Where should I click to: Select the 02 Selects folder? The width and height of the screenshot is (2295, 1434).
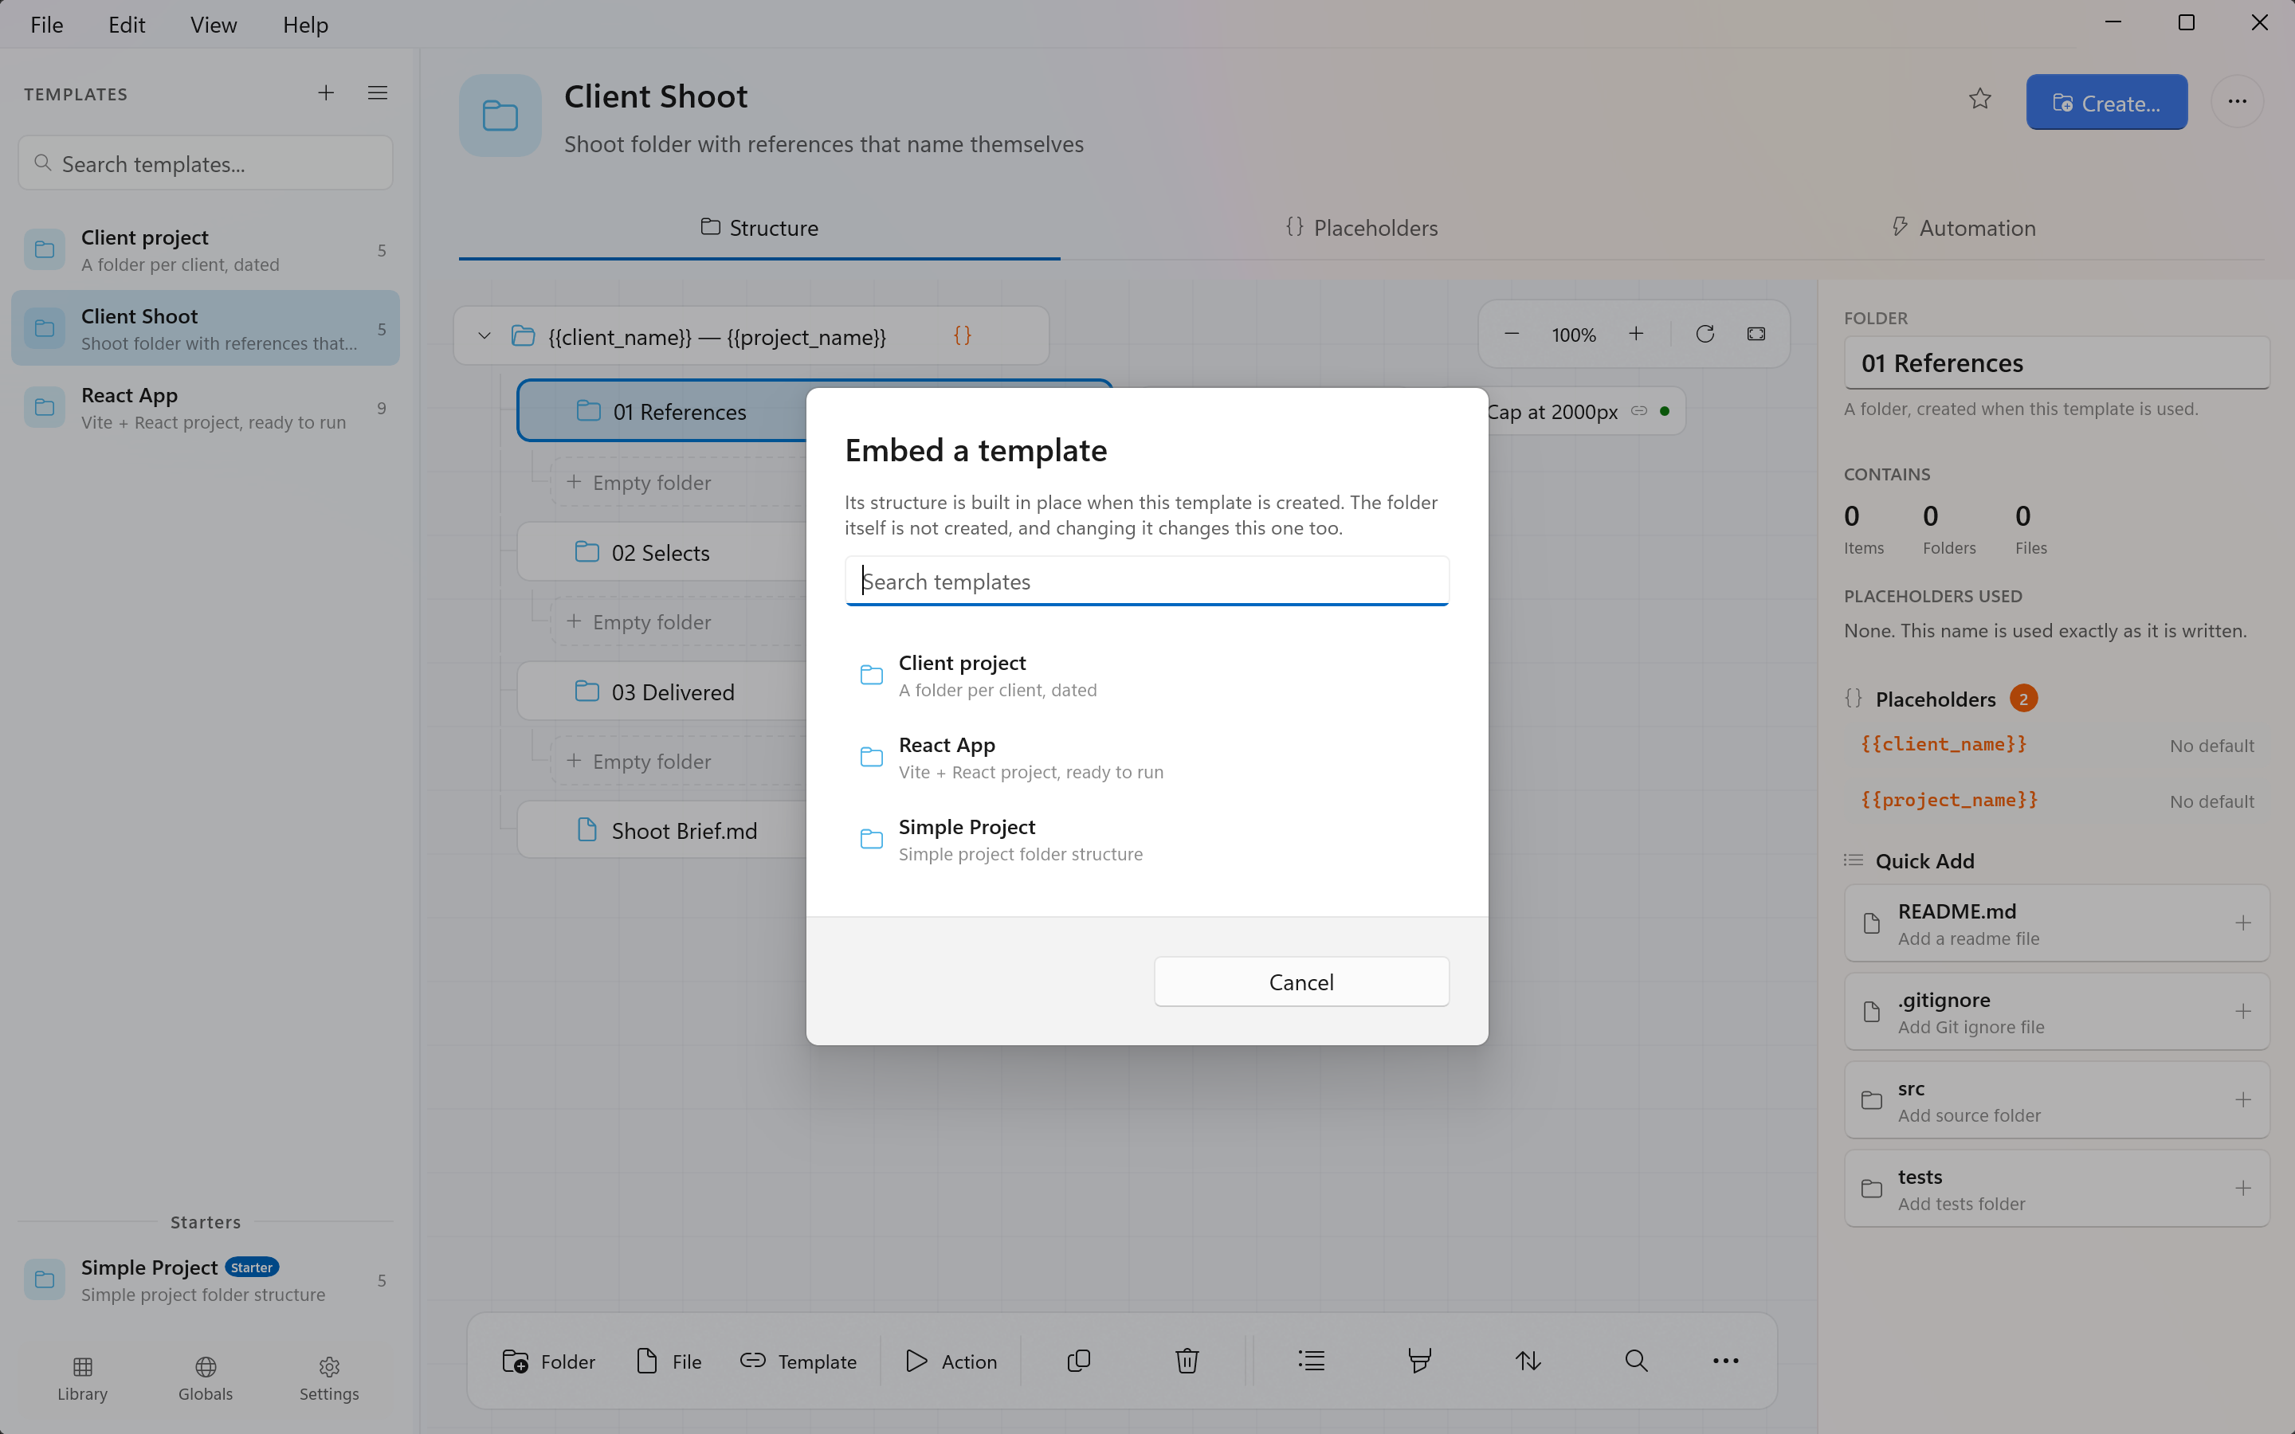[x=662, y=552]
